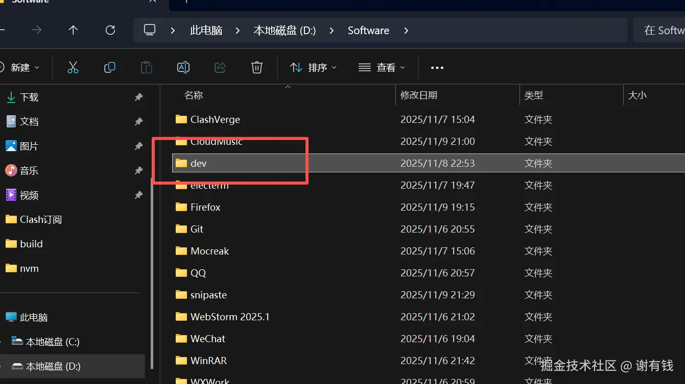The image size is (685, 384).
Task: Click the Delete trash can icon
Action: tap(257, 67)
